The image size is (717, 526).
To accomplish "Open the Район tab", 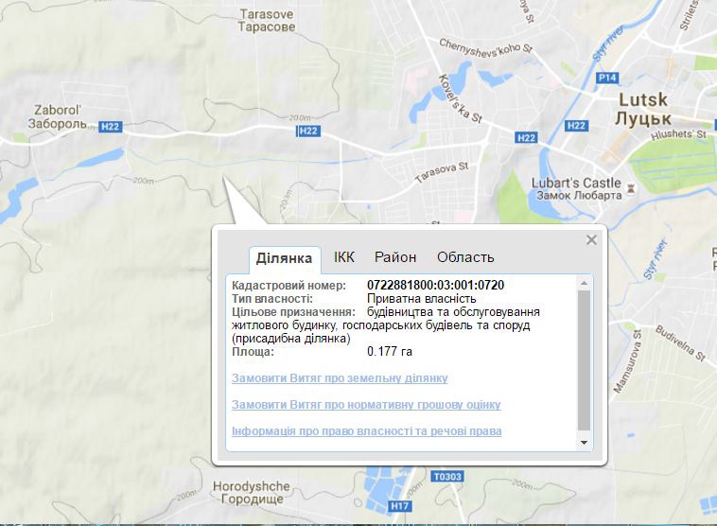I will click(394, 257).
